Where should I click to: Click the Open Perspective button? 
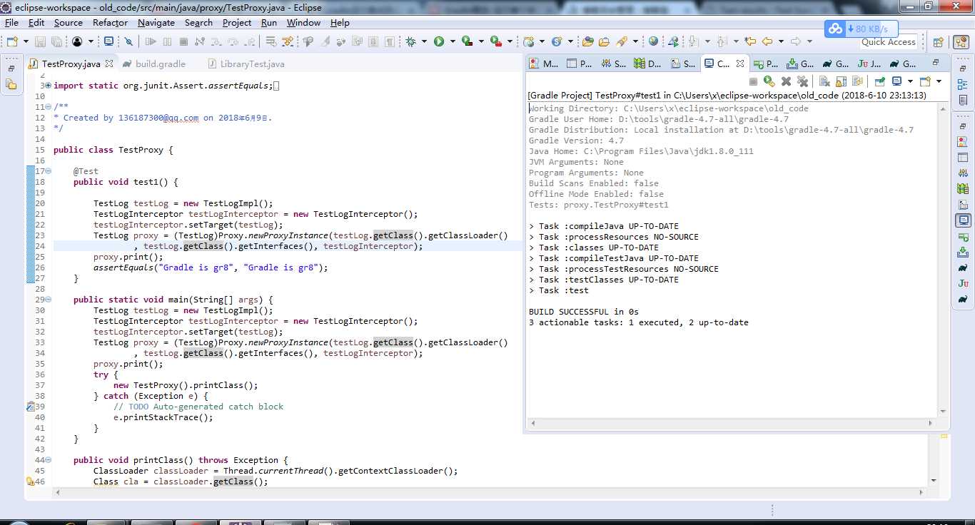939,42
